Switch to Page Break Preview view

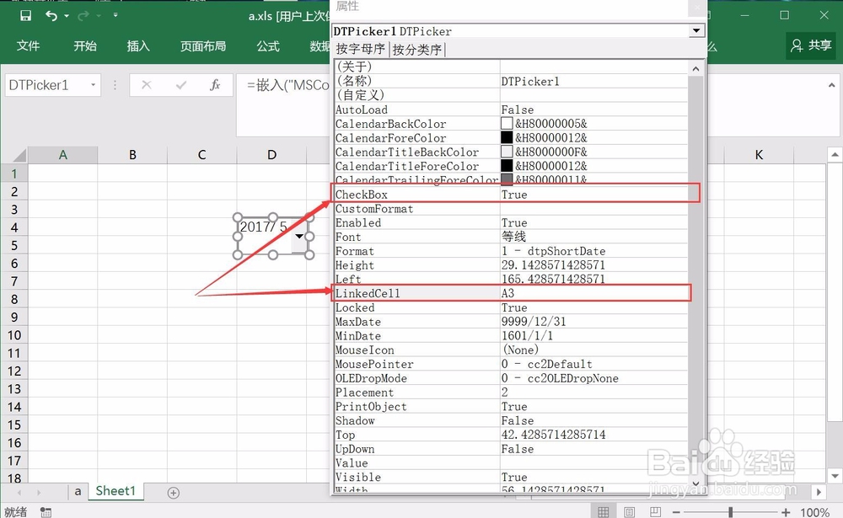(x=655, y=511)
